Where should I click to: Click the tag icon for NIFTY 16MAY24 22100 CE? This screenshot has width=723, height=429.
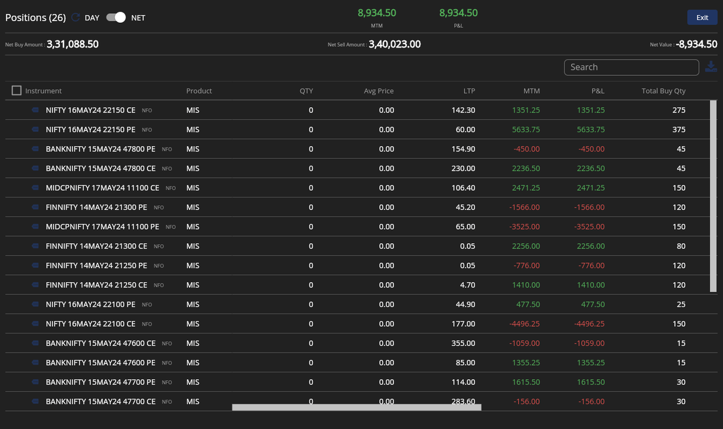[36, 324]
